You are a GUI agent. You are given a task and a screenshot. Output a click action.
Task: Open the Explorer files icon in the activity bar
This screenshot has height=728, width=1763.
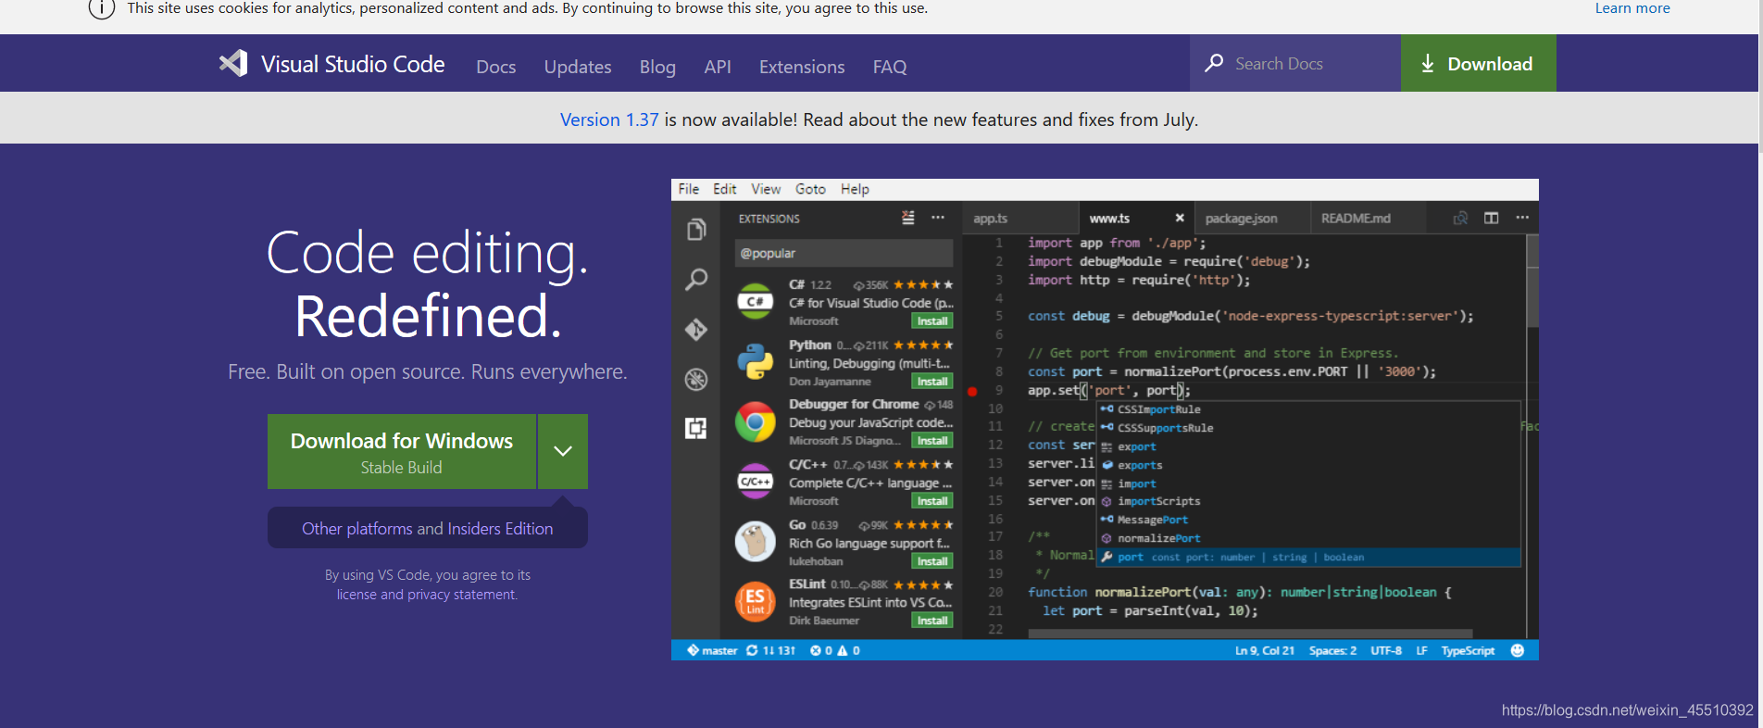coord(696,229)
